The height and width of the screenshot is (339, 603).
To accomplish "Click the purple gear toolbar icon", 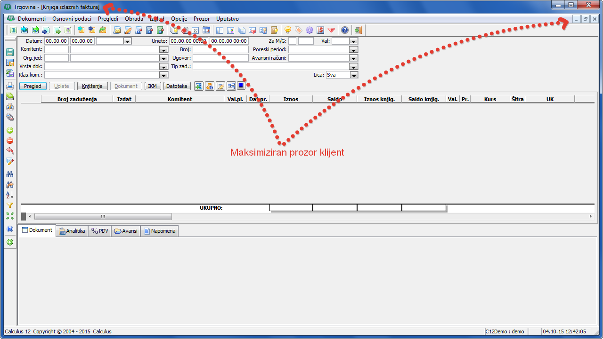I will [x=309, y=30].
